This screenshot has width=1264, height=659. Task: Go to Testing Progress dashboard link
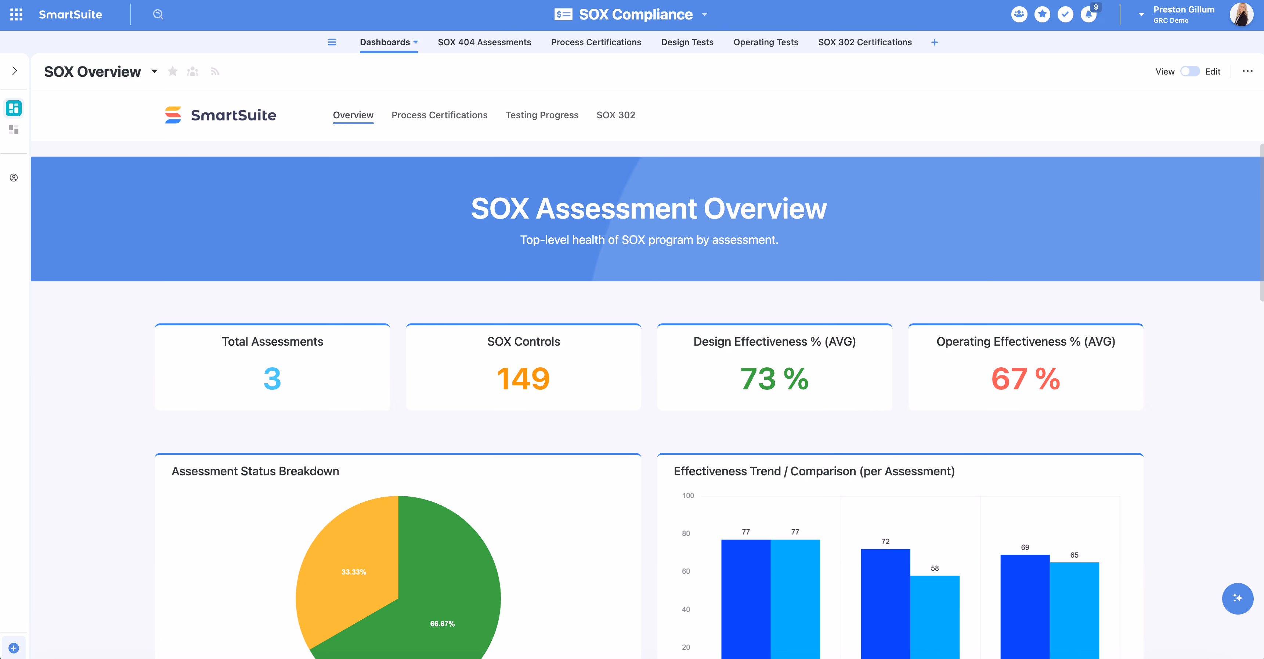click(542, 115)
